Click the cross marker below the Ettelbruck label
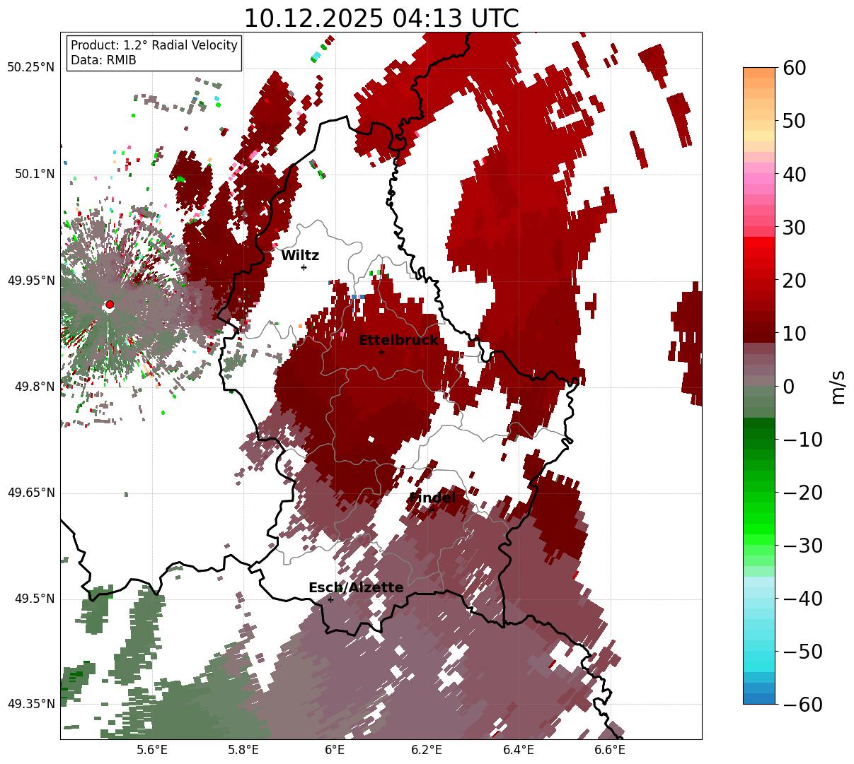The height and width of the screenshot is (764, 854). 381,351
